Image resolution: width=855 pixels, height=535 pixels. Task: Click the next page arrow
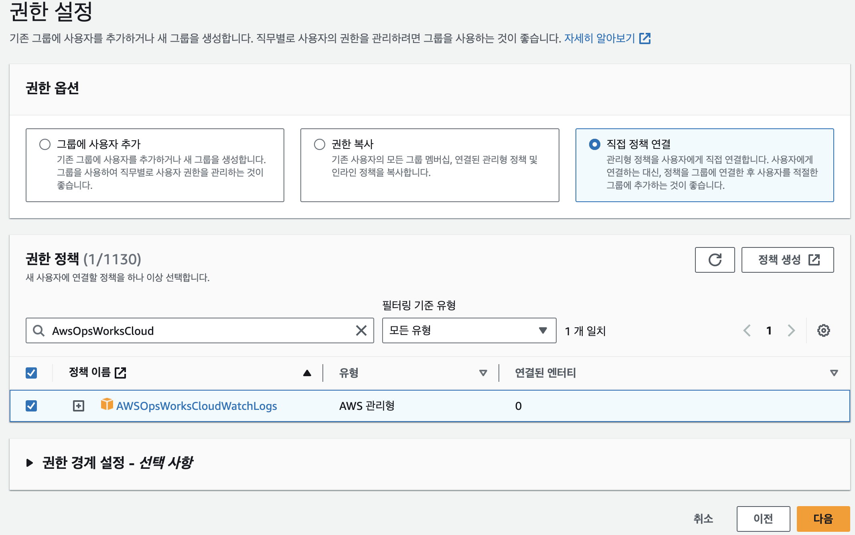point(791,330)
